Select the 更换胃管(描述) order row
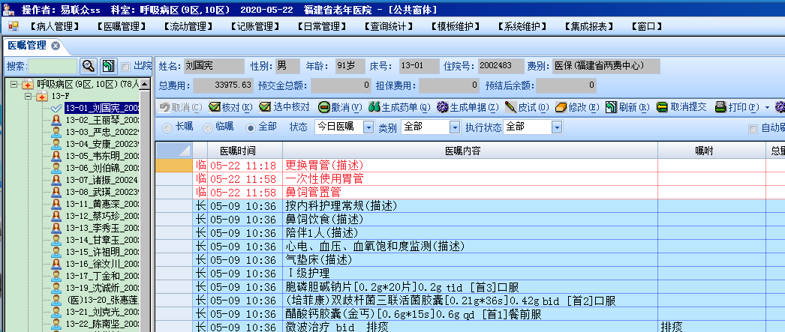 [470, 166]
